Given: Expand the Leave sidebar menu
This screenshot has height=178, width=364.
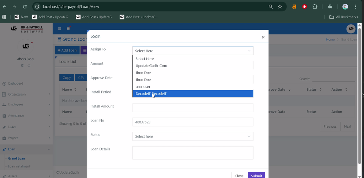Looking at the screenshot, I should point(26,127).
